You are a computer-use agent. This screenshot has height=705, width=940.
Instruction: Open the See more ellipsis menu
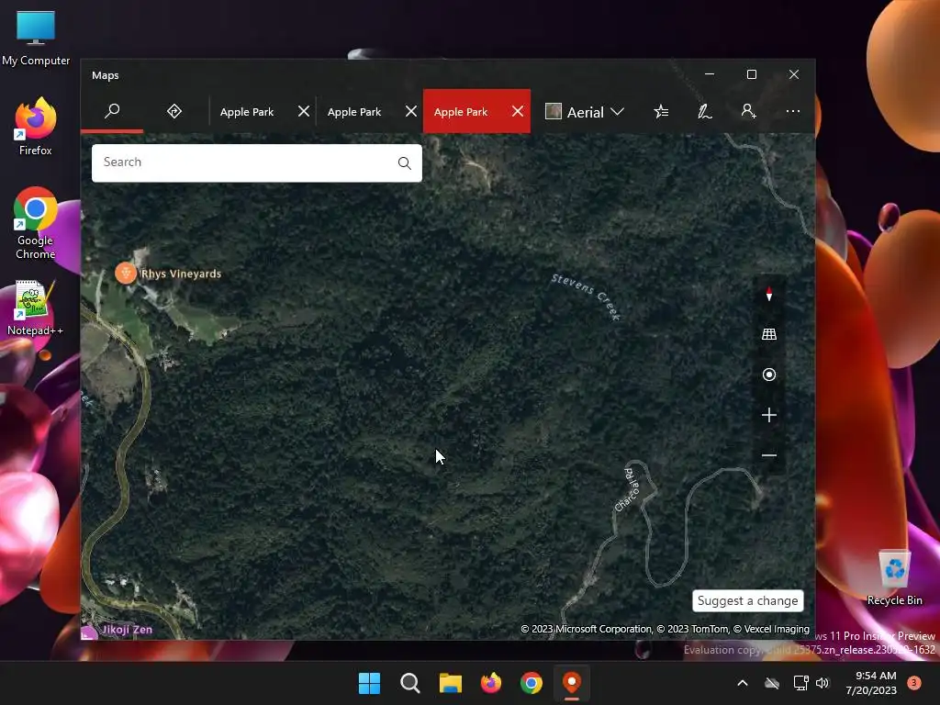(792, 111)
